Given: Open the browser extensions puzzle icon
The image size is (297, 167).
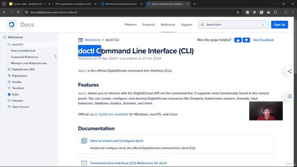Looking at the screenshot, I should coord(276,13).
